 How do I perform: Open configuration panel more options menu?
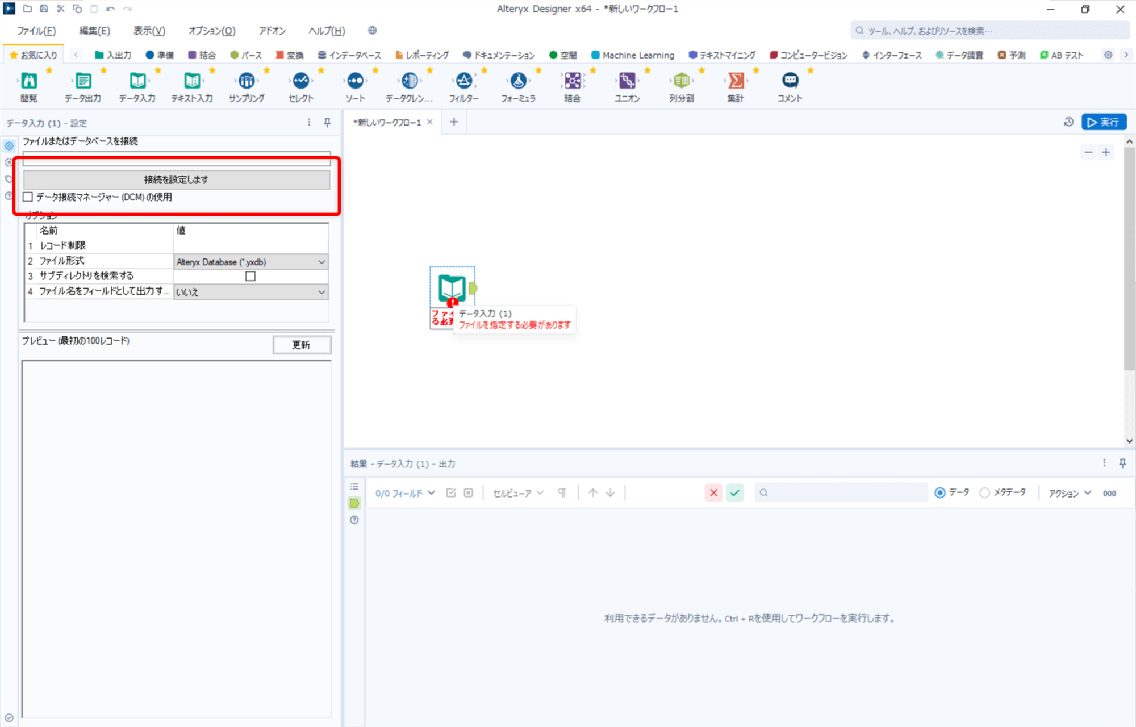coord(309,123)
